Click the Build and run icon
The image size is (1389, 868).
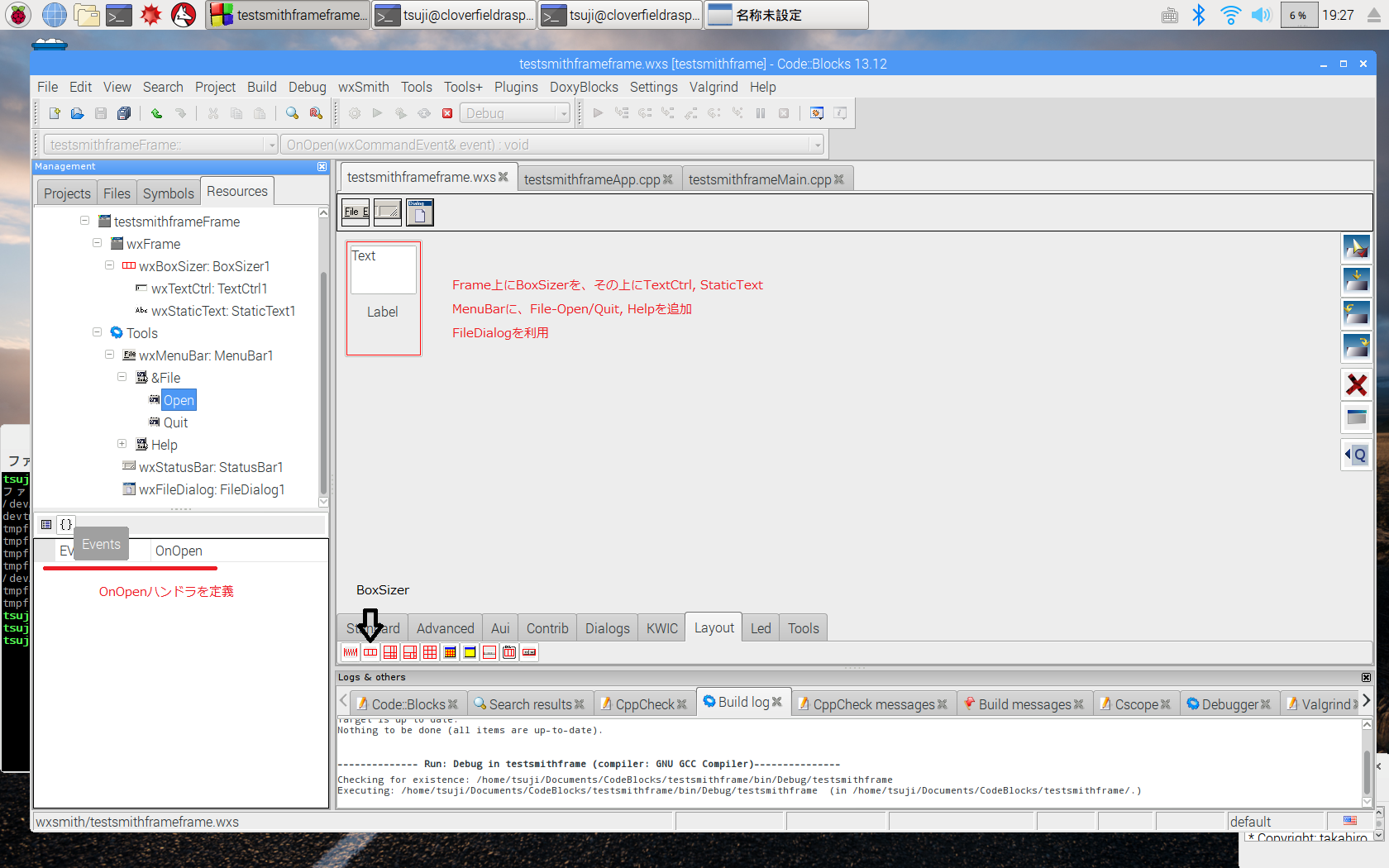click(401, 113)
